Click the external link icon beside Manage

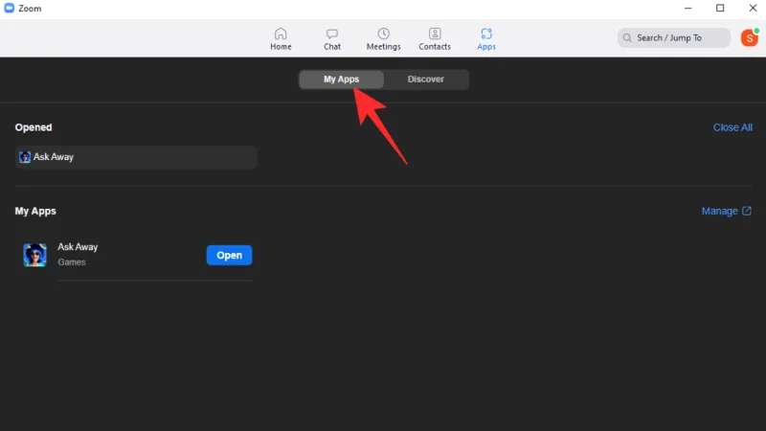tap(747, 212)
